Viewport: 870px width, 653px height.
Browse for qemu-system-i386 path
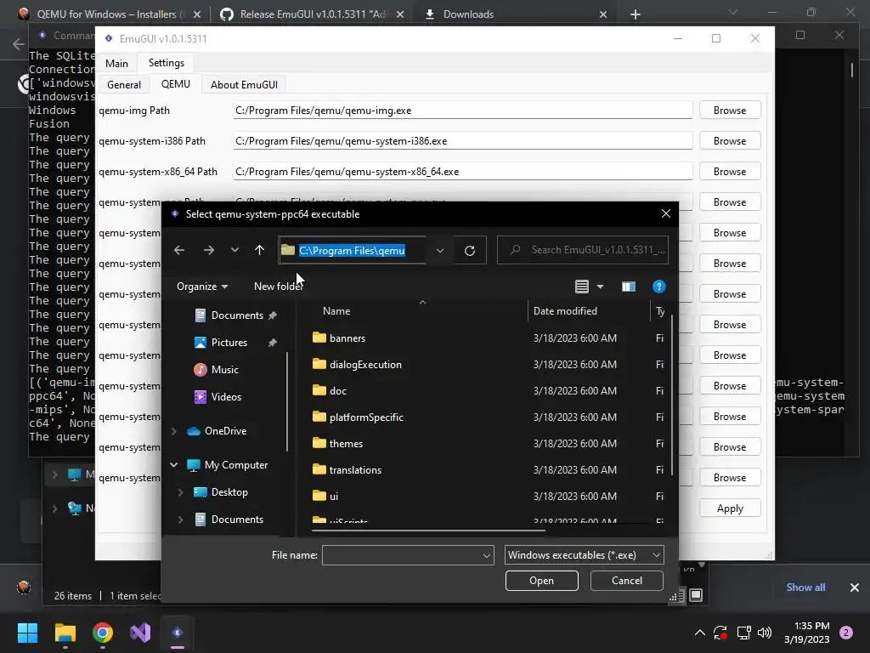click(x=730, y=141)
